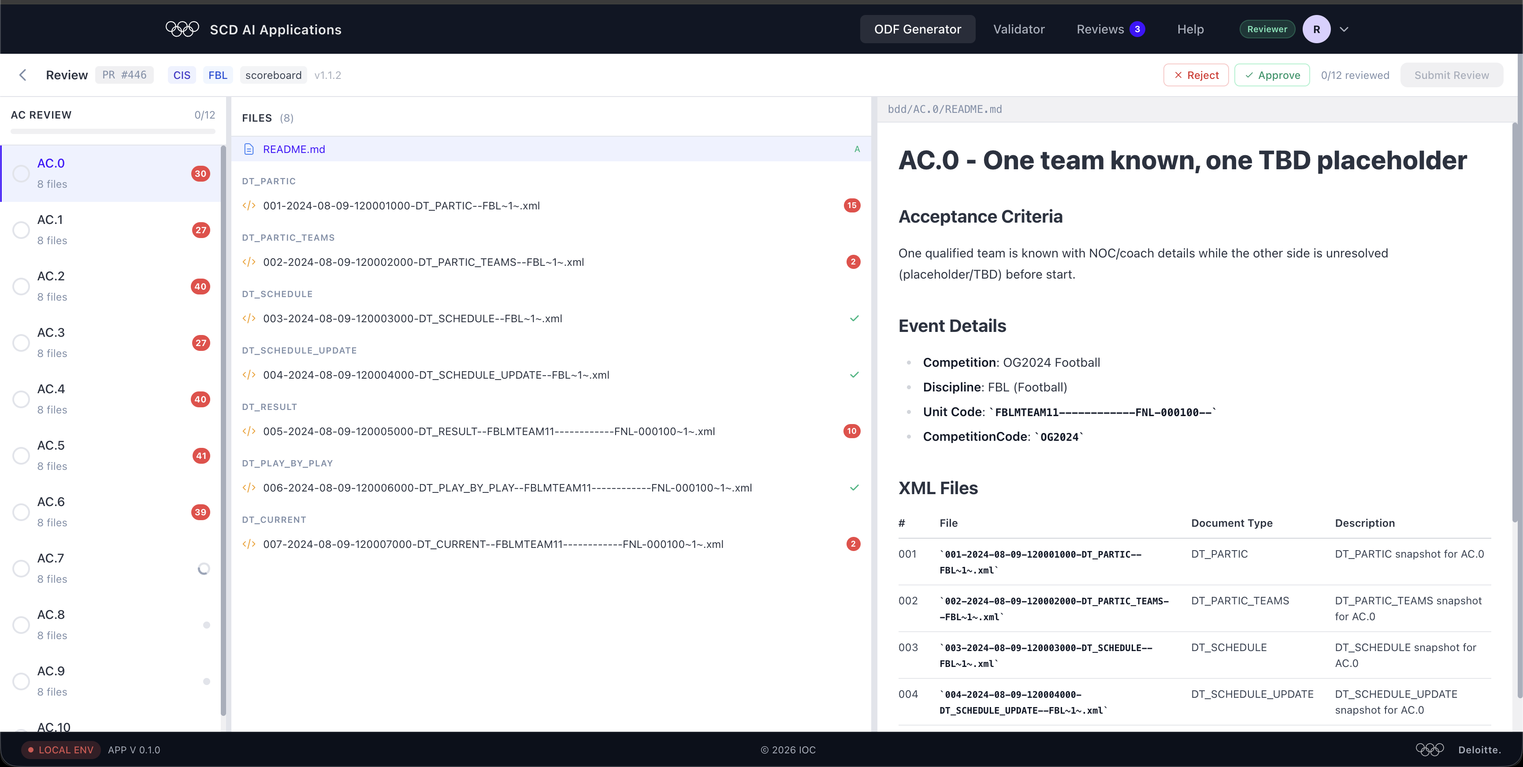This screenshot has height=767, width=1523.
Task: Select AC.3 in the AC review list
Action: point(111,343)
